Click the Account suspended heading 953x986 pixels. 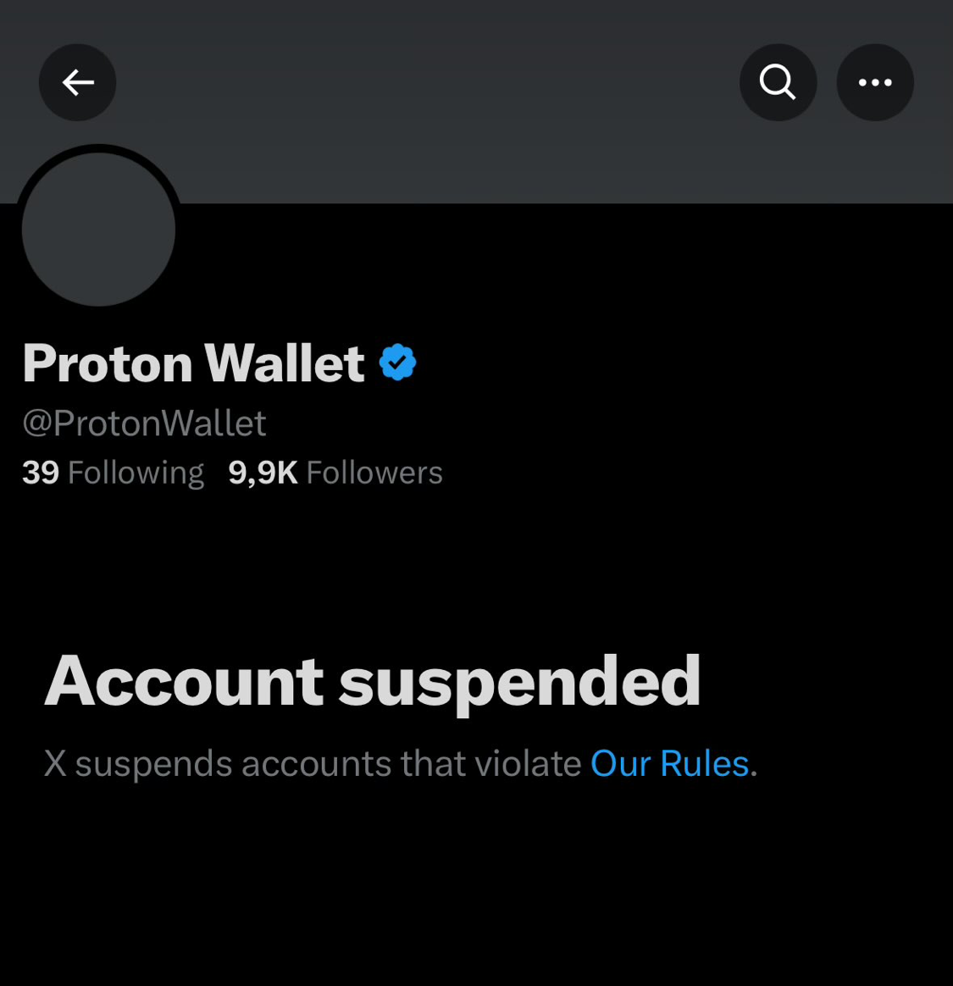pos(373,684)
